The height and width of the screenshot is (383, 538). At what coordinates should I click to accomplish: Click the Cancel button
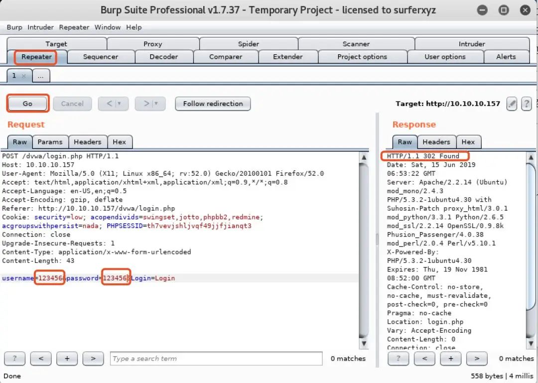(72, 104)
